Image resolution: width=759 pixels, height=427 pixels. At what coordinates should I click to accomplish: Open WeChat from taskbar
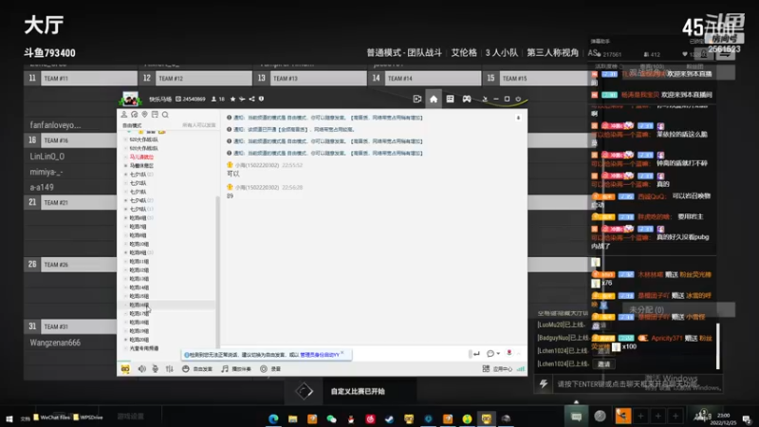[x=331, y=418]
